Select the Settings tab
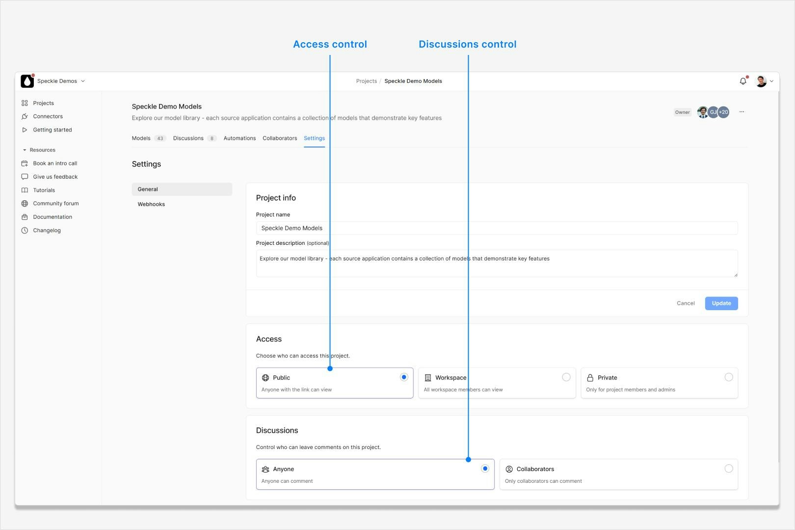The image size is (795, 530). [x=314, y=138]
